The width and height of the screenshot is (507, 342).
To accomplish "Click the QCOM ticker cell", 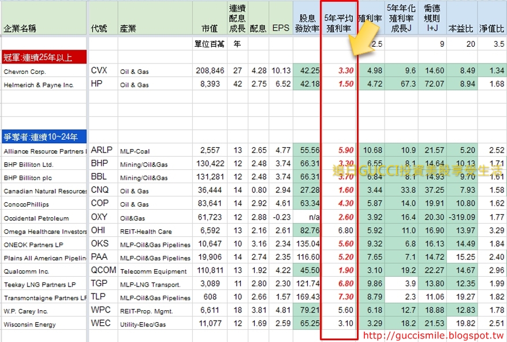I will pos(103,270).
